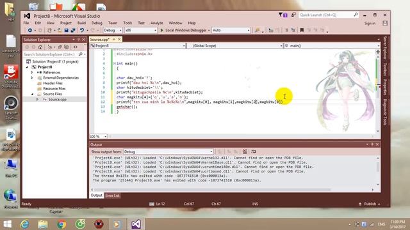The width and height of the screenshot is (410, 230).
Task: Pin the Source.cpp tab
Action: click(x=114, y=40)
